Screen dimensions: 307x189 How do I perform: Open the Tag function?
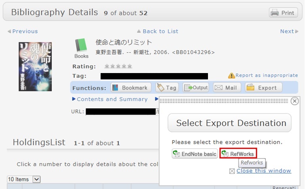click(167, 88)
